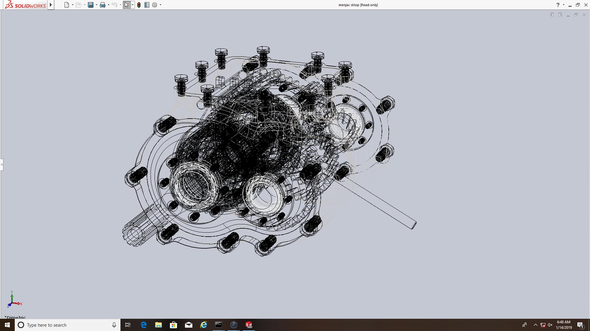Open the New document dropdown arrow
Screen dimensions: 590x331
coord(73,5)
